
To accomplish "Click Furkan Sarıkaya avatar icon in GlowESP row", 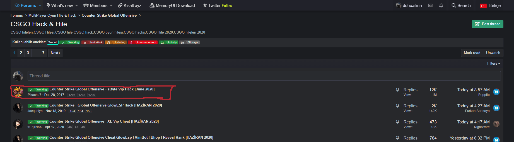I will pos(496,108).
